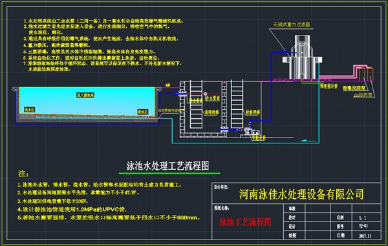The width and height of the screenshot is (388, 246).
Task: Click the 泳池水处理工艺流程图 title text
Action: (167, 166)
